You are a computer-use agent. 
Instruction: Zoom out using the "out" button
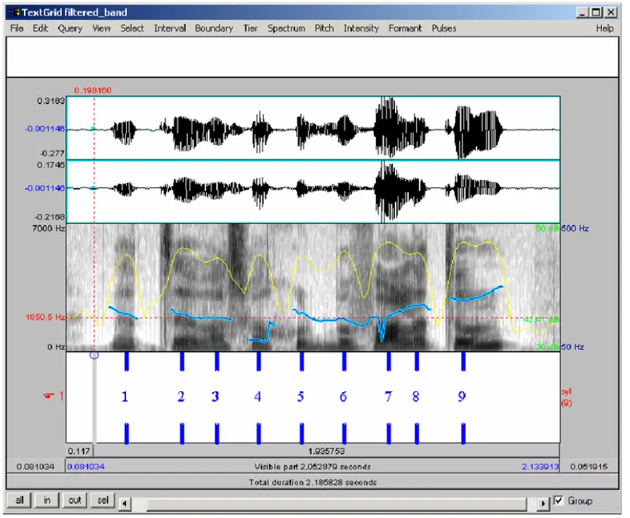tap(74, 500)
